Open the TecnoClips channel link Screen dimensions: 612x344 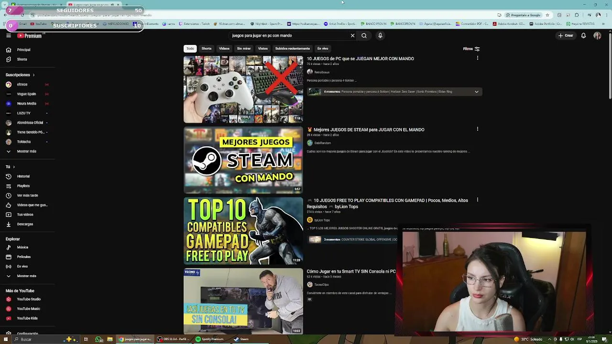pyautogui.click(x=321, y=285)
